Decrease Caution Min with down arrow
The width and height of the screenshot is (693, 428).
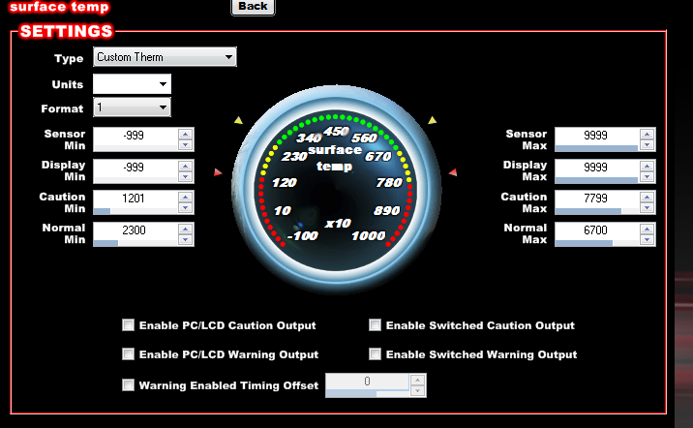[x=185, y=208]
